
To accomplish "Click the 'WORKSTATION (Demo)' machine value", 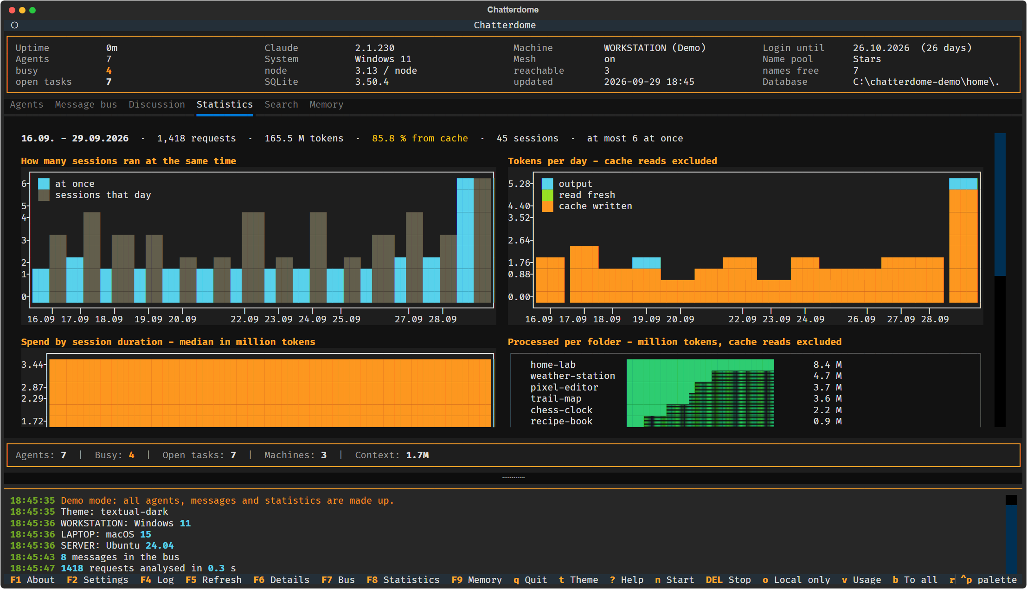I will pos(655,48).
